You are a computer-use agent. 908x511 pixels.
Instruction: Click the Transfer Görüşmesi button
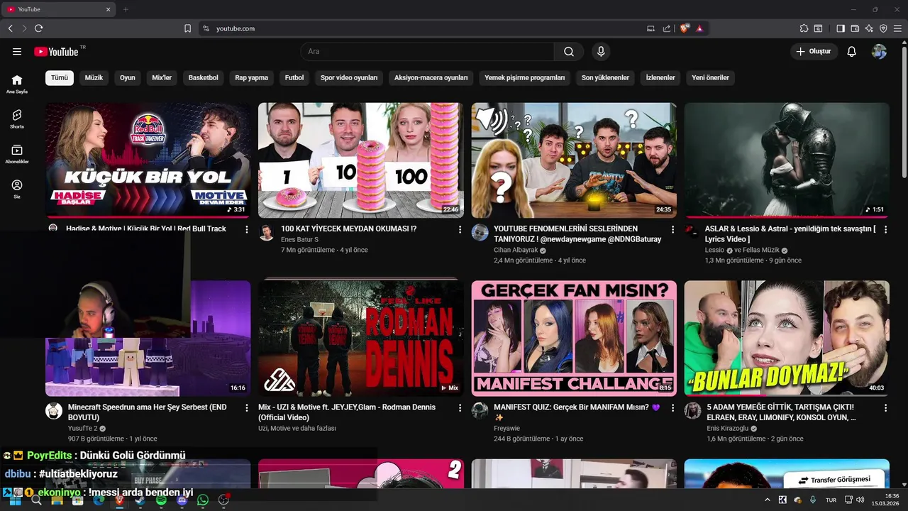(x=834, y=480)
